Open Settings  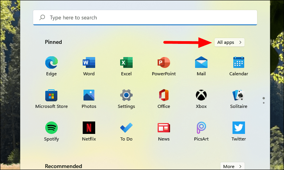[x=126, y=99]
